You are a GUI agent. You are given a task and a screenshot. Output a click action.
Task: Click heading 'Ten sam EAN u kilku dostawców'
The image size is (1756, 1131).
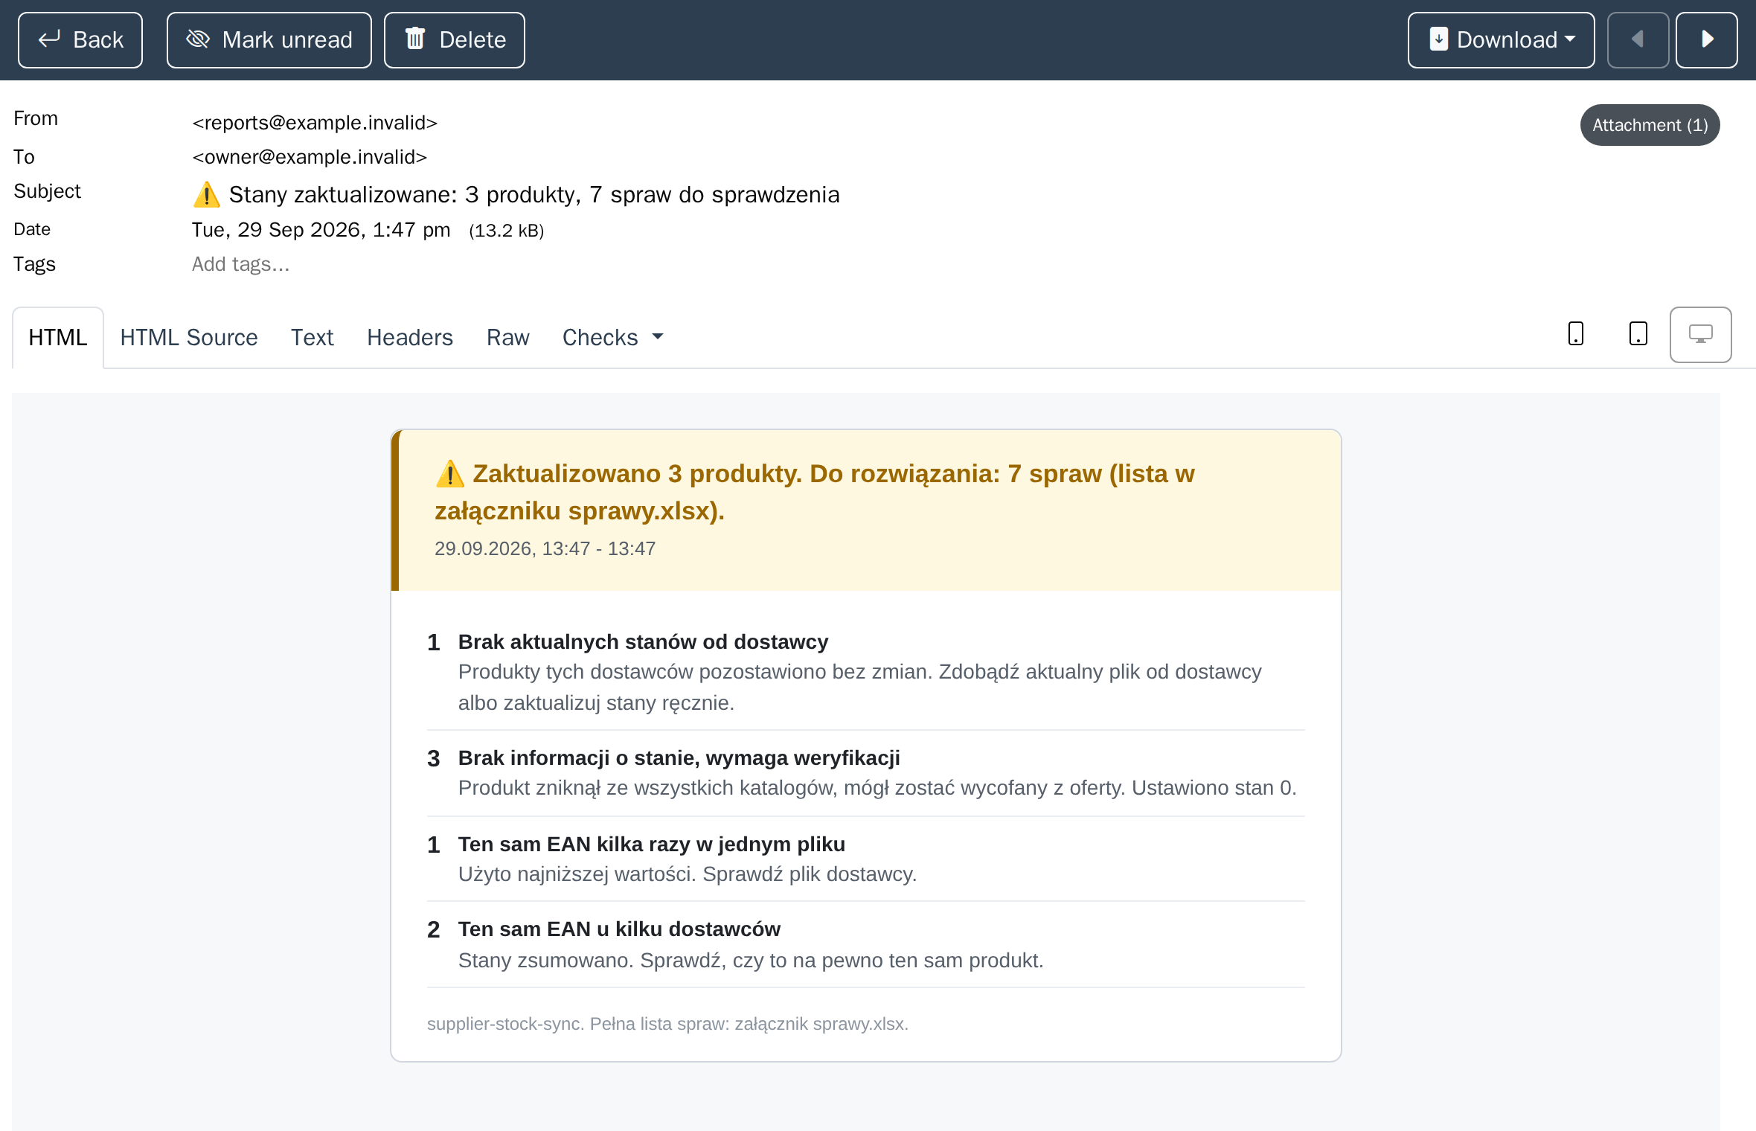pyautogui.click(x=619, y=929)
